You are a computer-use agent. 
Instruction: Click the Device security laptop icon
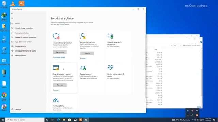click(83, 68)
